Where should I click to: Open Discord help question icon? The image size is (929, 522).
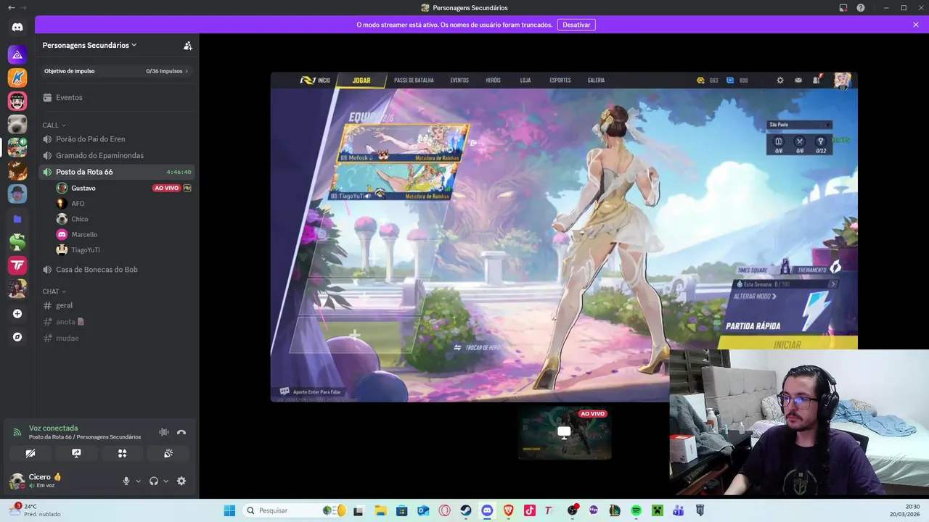(861, 8)
